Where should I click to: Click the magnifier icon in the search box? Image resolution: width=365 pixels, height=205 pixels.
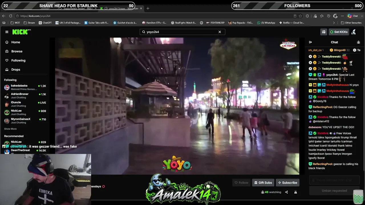144,32
